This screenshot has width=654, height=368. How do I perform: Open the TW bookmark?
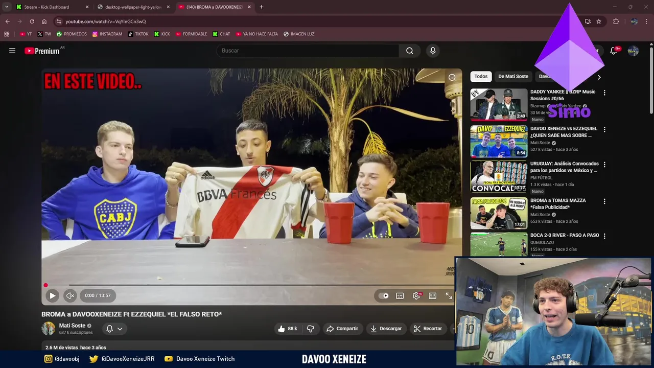(x=44, y=34)
